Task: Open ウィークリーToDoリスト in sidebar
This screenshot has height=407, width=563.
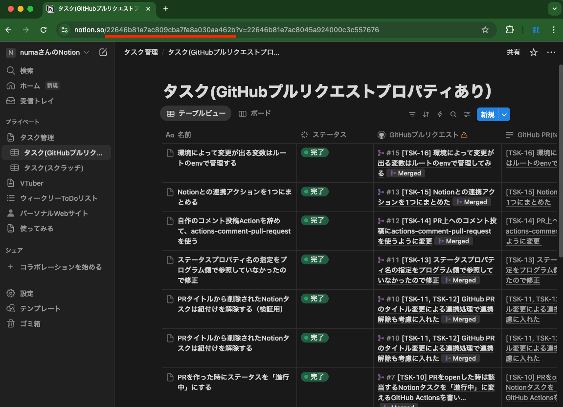Action: coord(59,198)
